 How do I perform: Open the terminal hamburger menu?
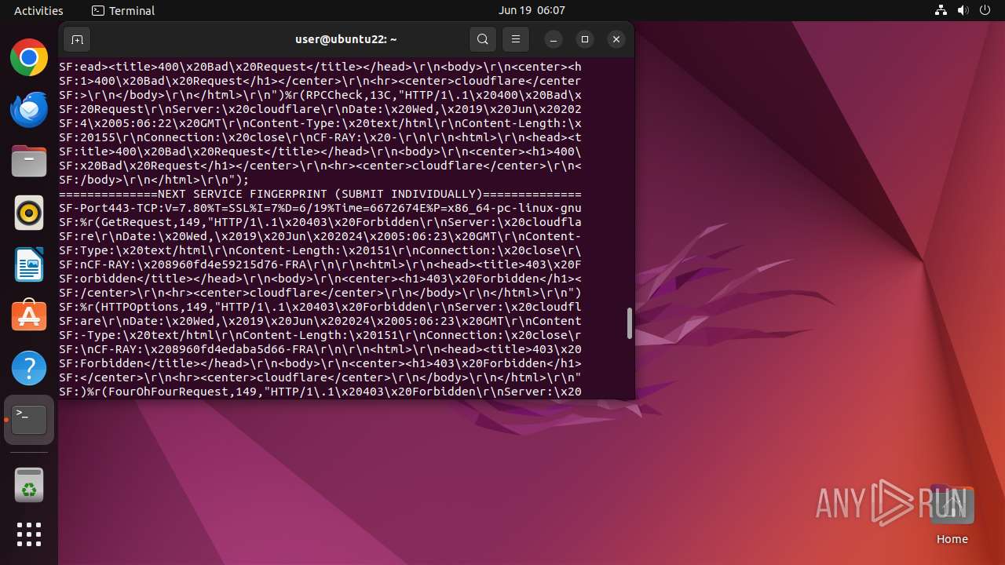click(516, 39)
